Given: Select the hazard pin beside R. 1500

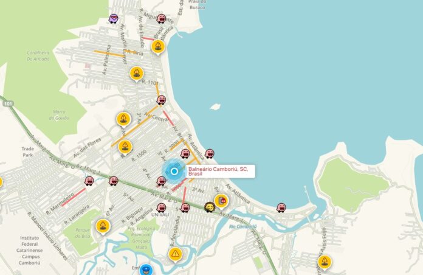Looking at the screenshot, I should 125,147.
